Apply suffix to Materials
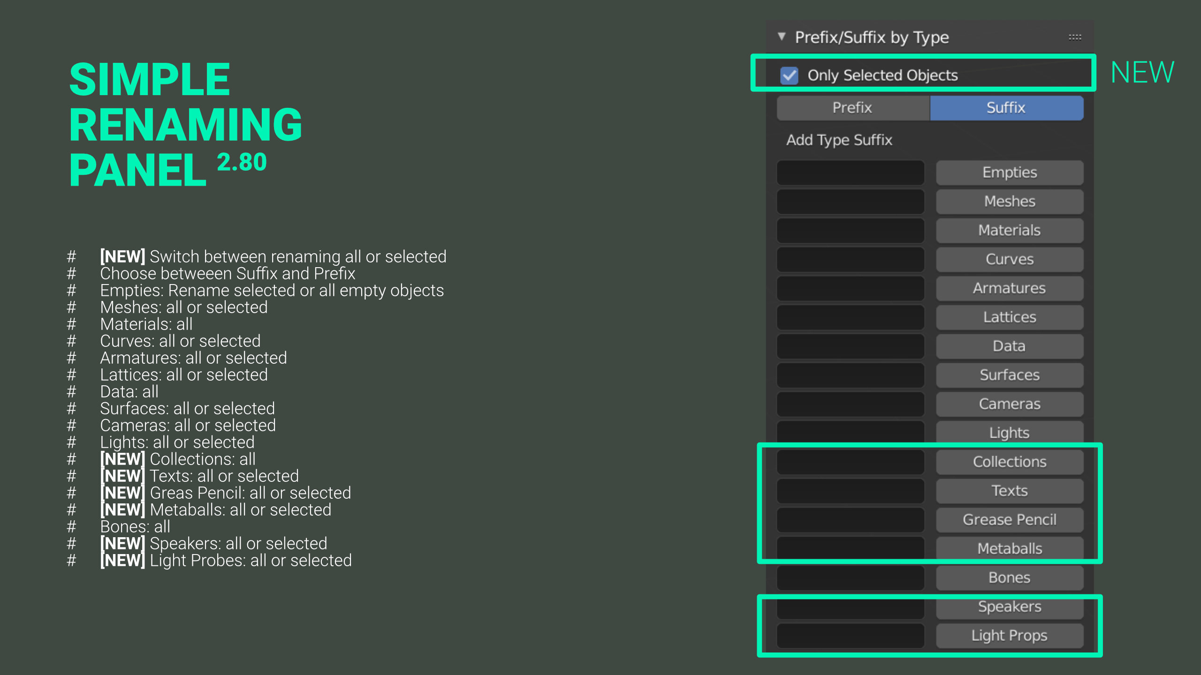Screen dimensions: 1201x675 [x=1010, y=231]
